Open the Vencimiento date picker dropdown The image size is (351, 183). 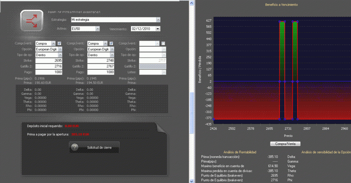point(158,29)
